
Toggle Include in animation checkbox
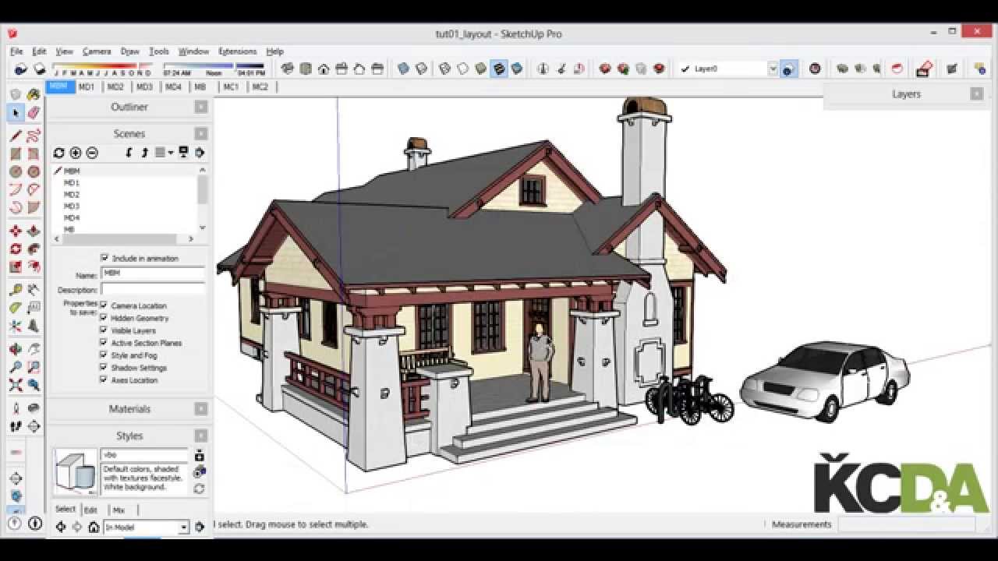(x=105, y=258)
